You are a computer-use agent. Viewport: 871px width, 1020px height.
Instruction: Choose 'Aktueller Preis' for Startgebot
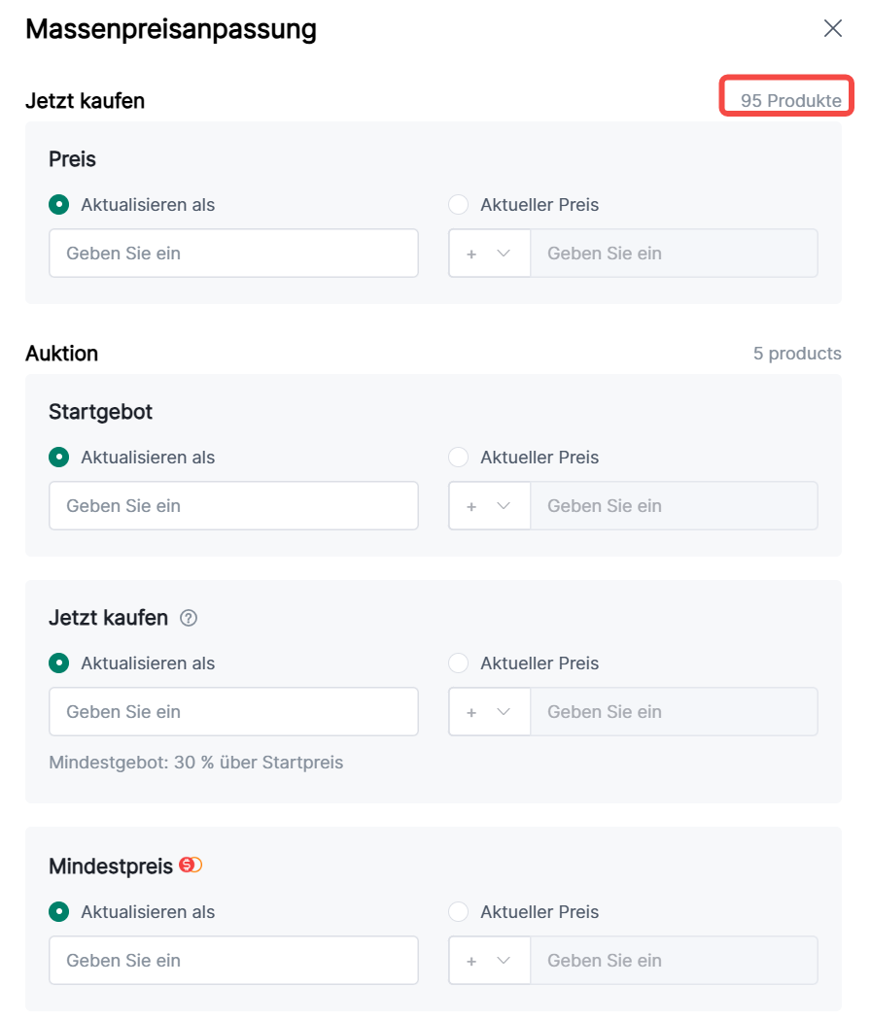[x=459, y=458]
